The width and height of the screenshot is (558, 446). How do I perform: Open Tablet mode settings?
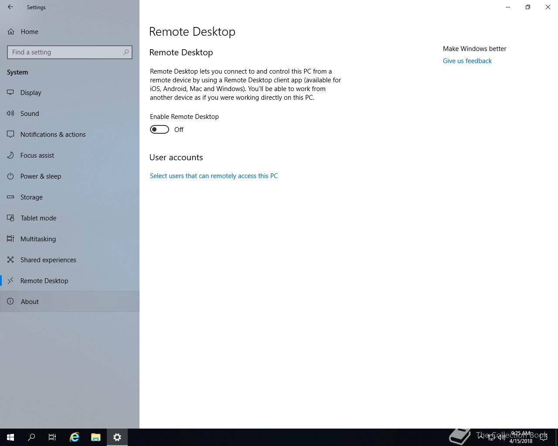click(x=70, y=218)
